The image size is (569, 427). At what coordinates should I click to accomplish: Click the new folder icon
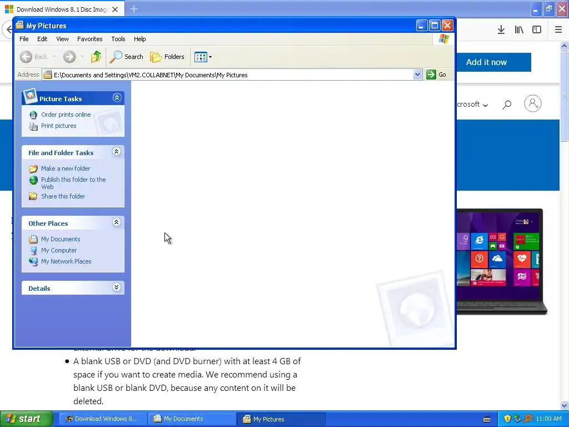(33, 168)
